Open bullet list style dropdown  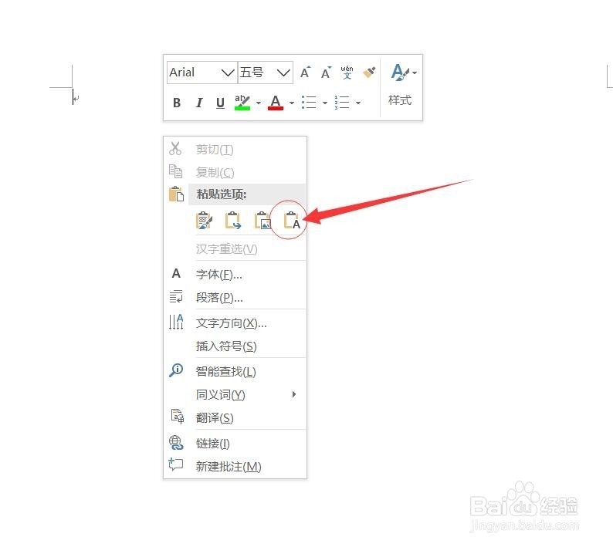pos(325,103)
